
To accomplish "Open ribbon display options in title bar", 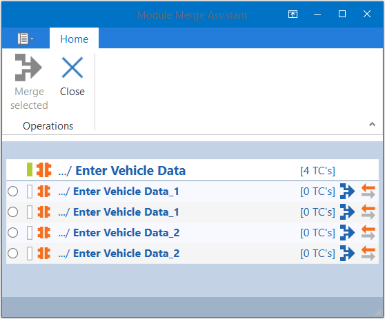I will click(x=293, y=14).
